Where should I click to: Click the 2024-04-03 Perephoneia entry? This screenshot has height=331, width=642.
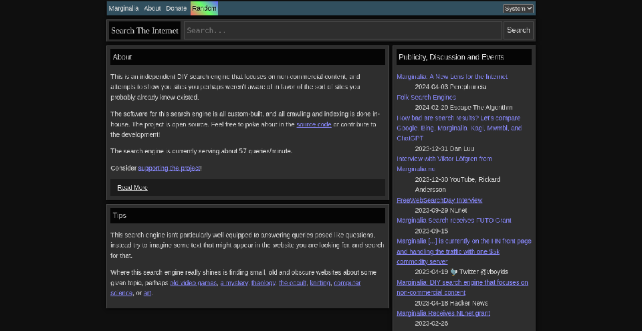[x=450, y=87]
